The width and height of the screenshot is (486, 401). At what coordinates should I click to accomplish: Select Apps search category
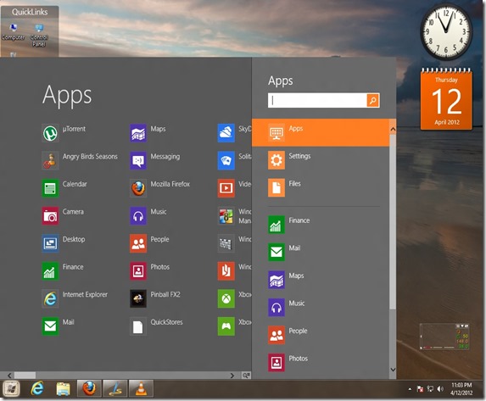(321, 132)
